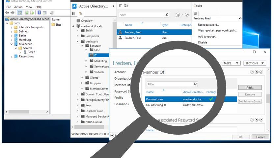Viewport: 274px width, 158px height.
Task: Click the show/hide action pane toolbar icon
Action: [x=44, y=13]
